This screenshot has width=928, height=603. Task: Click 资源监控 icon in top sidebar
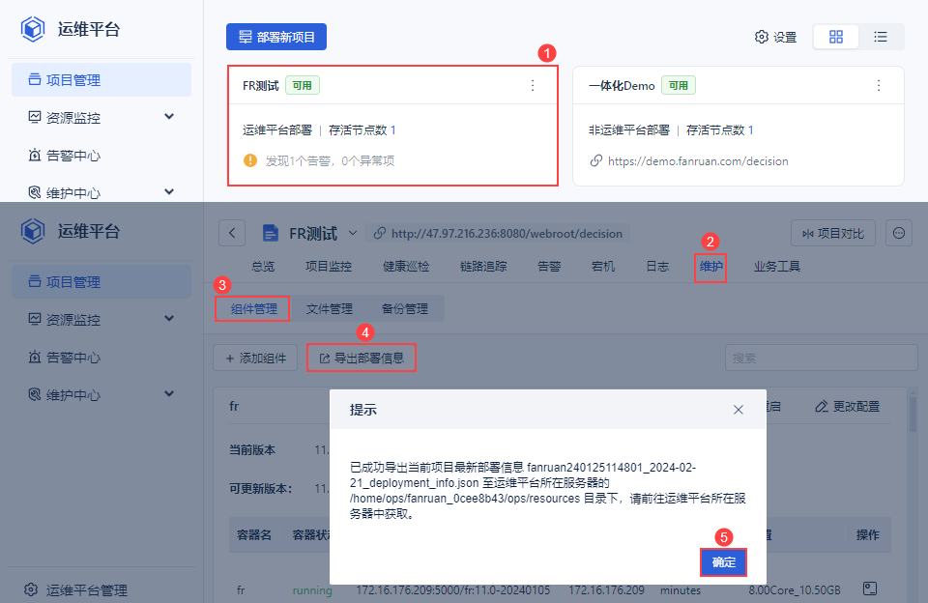click(x=35, y=117)
